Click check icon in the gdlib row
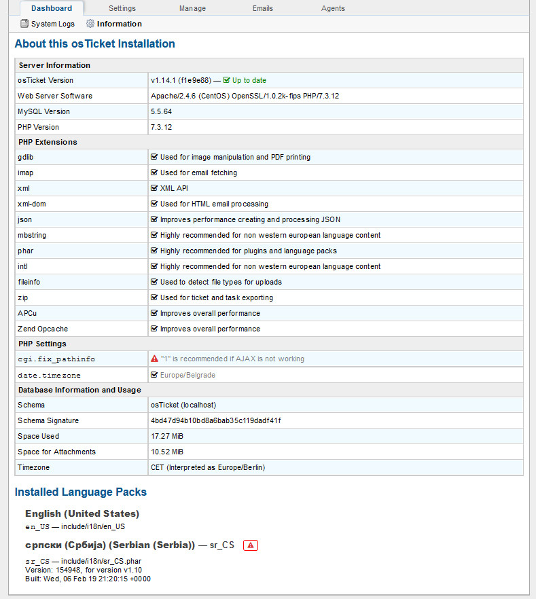The height and width of the screenshot is (599, 536). pos(154,157)
